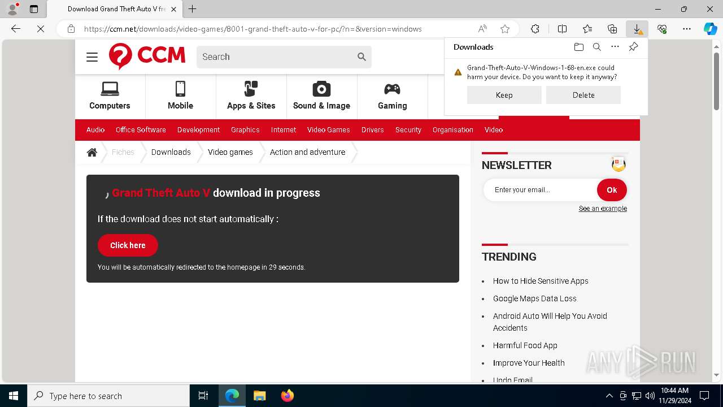Open downloads folder in Downloads panel

tap(578, 47)
